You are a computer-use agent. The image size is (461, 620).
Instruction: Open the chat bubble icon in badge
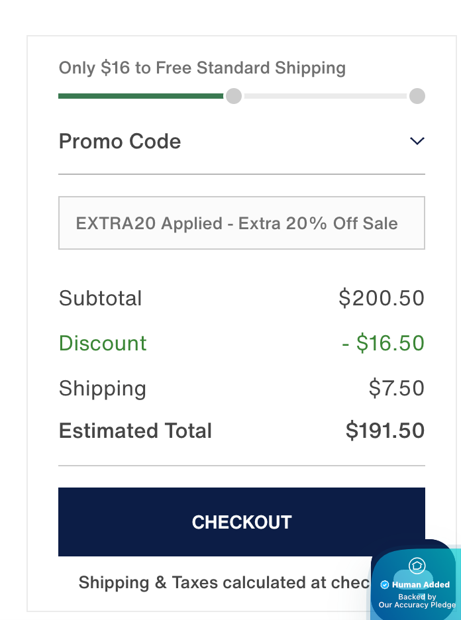tap(417, 565)
